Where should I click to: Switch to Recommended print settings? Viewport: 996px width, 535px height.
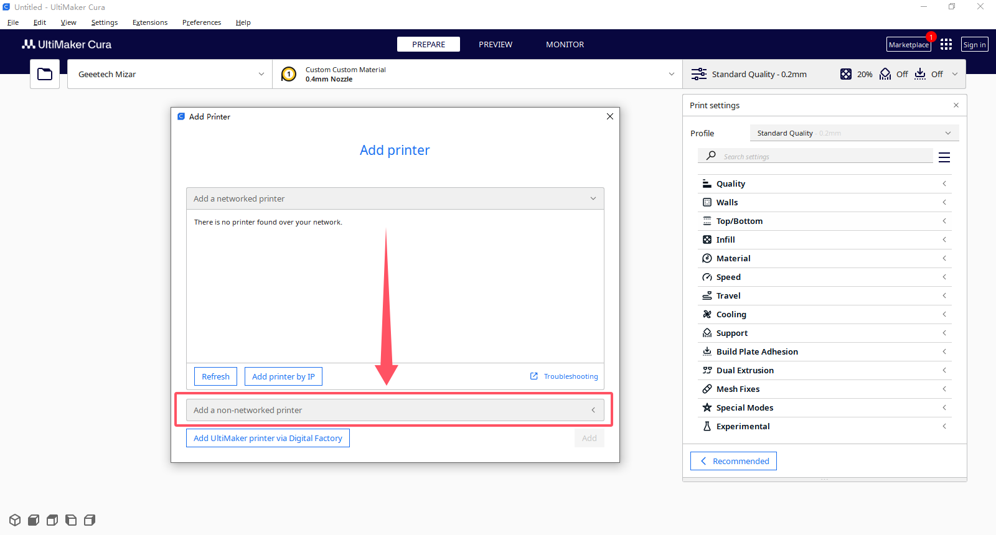[x=733, y=461]
